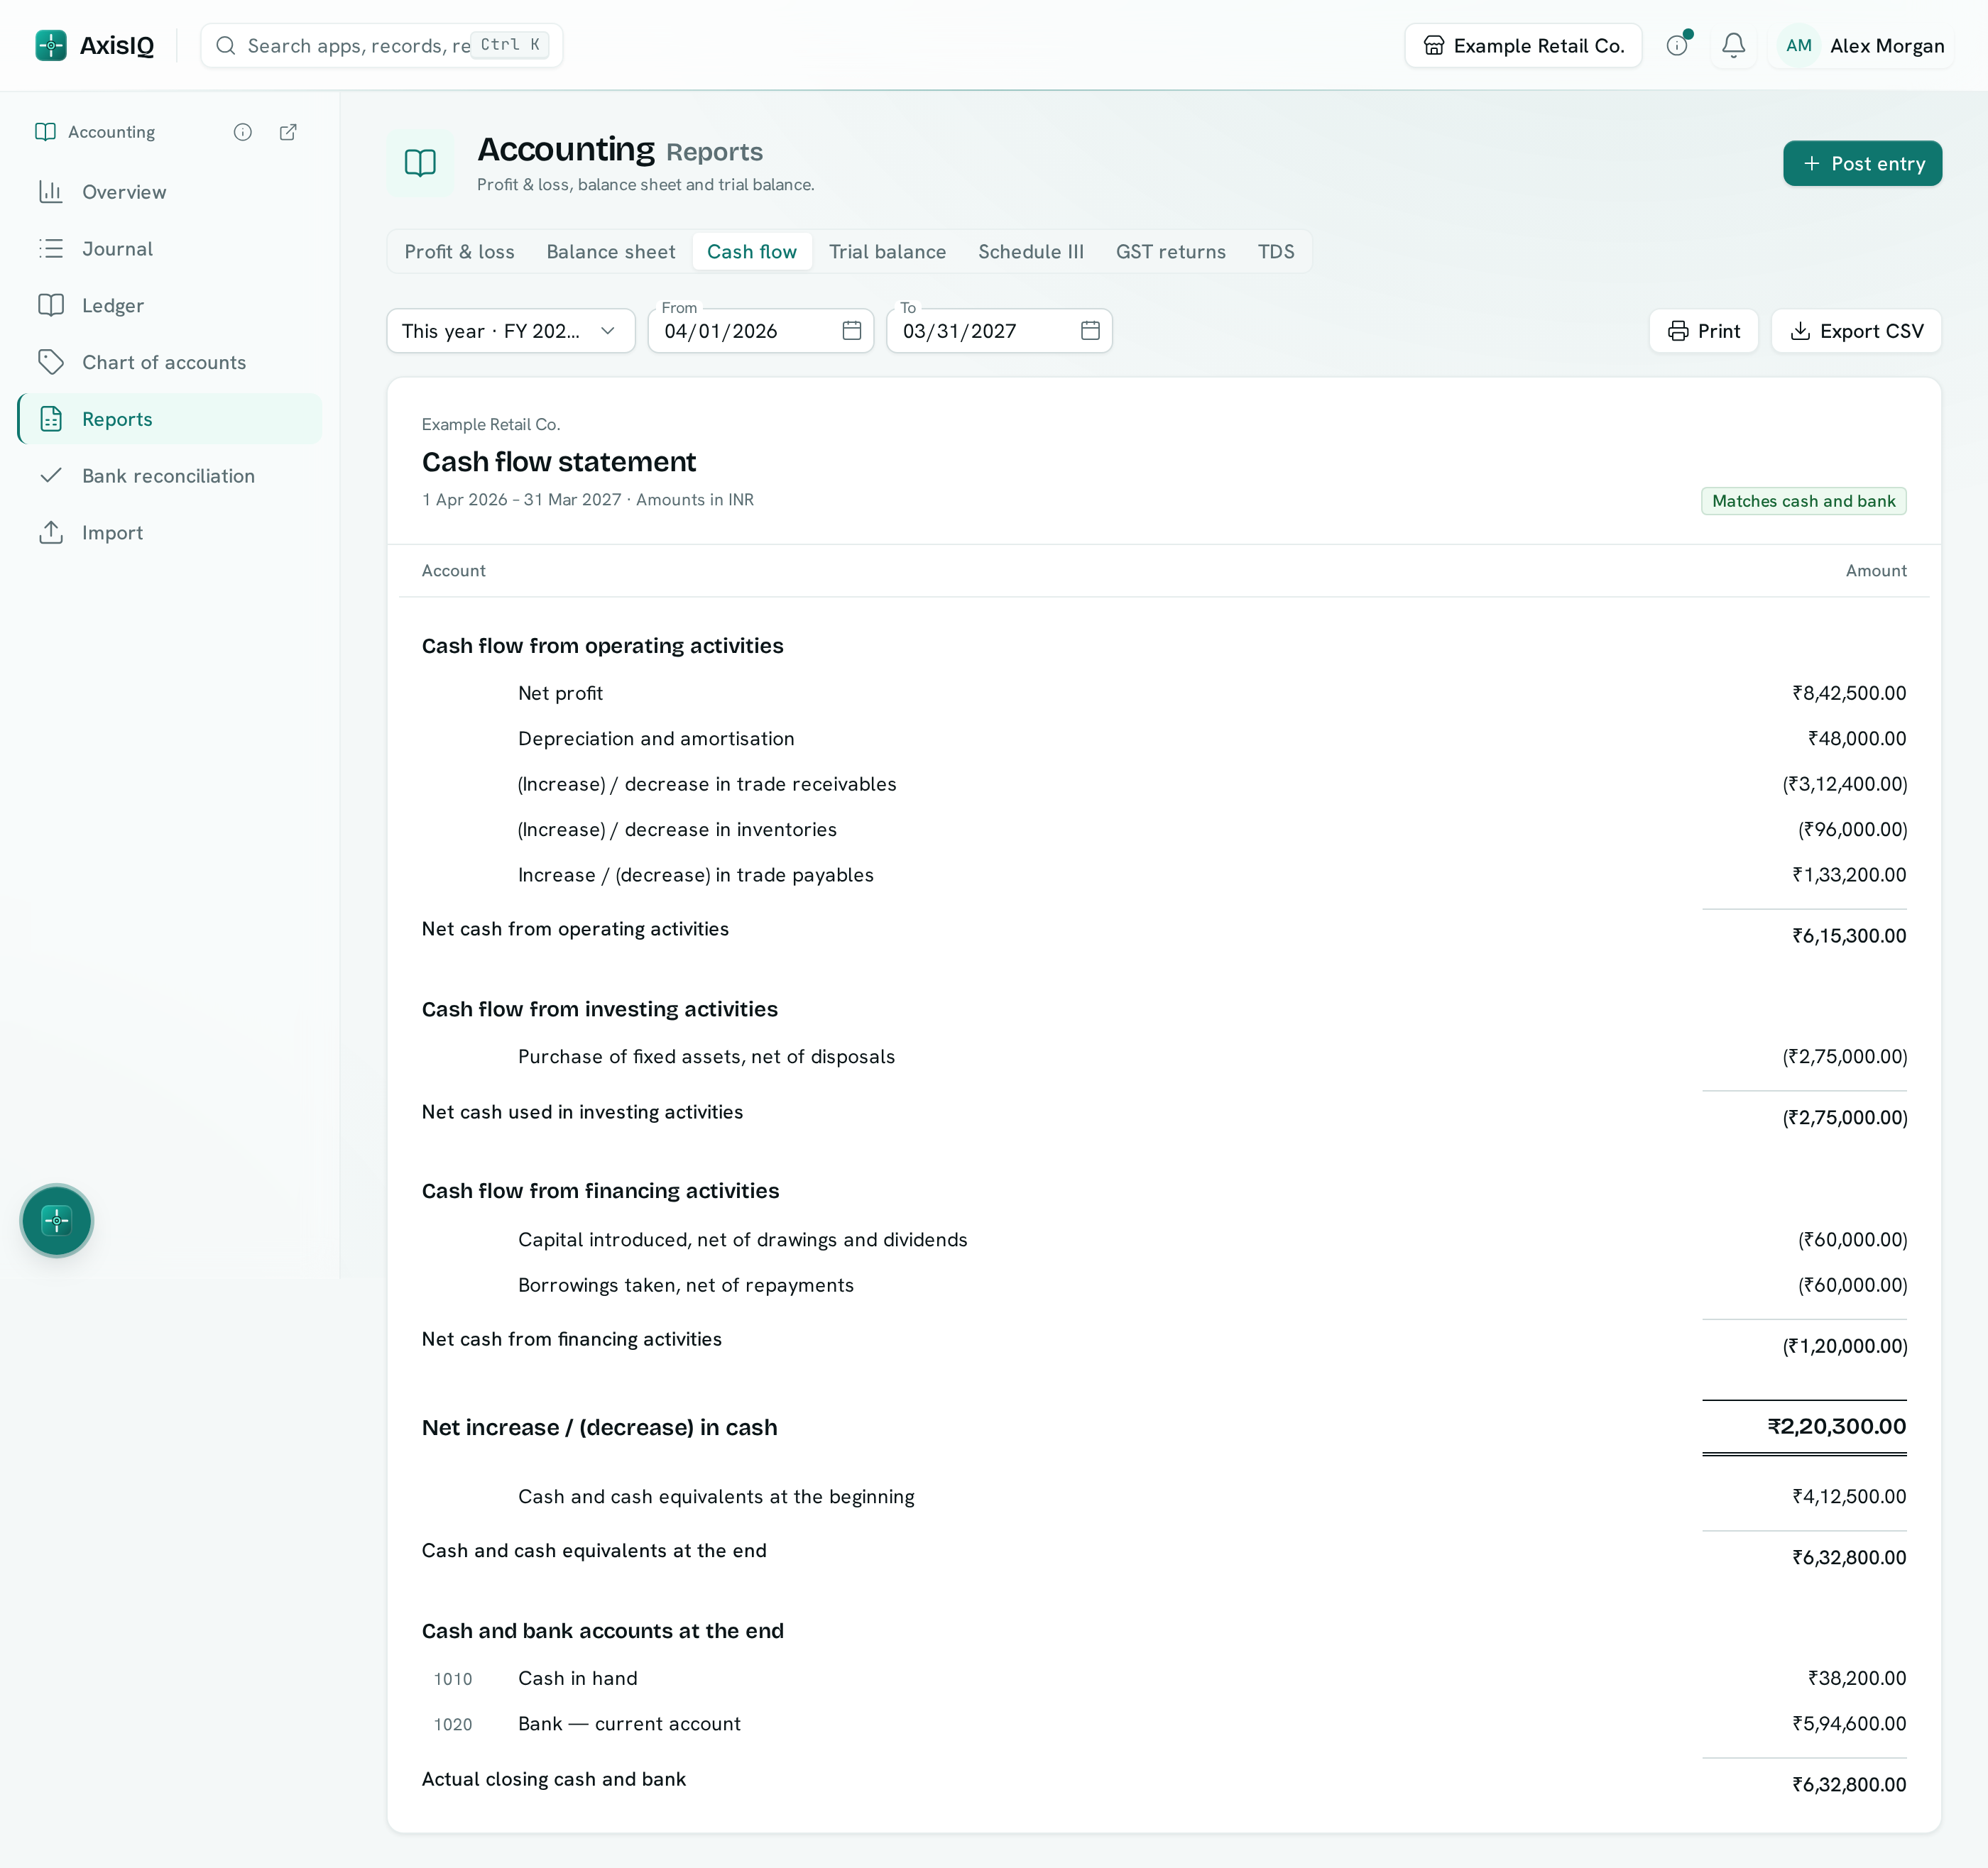The width and height of the screenshot is (1988, 1868).
Task: Click the Journal list icon
Action: [51, 249]
